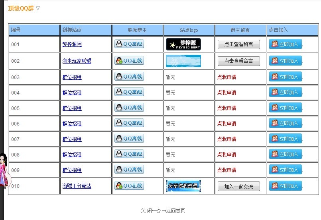The width and height of the screenshot is (321, 220).
Task: Open 群位招租 link in row 009
Action: coord(72,170)
